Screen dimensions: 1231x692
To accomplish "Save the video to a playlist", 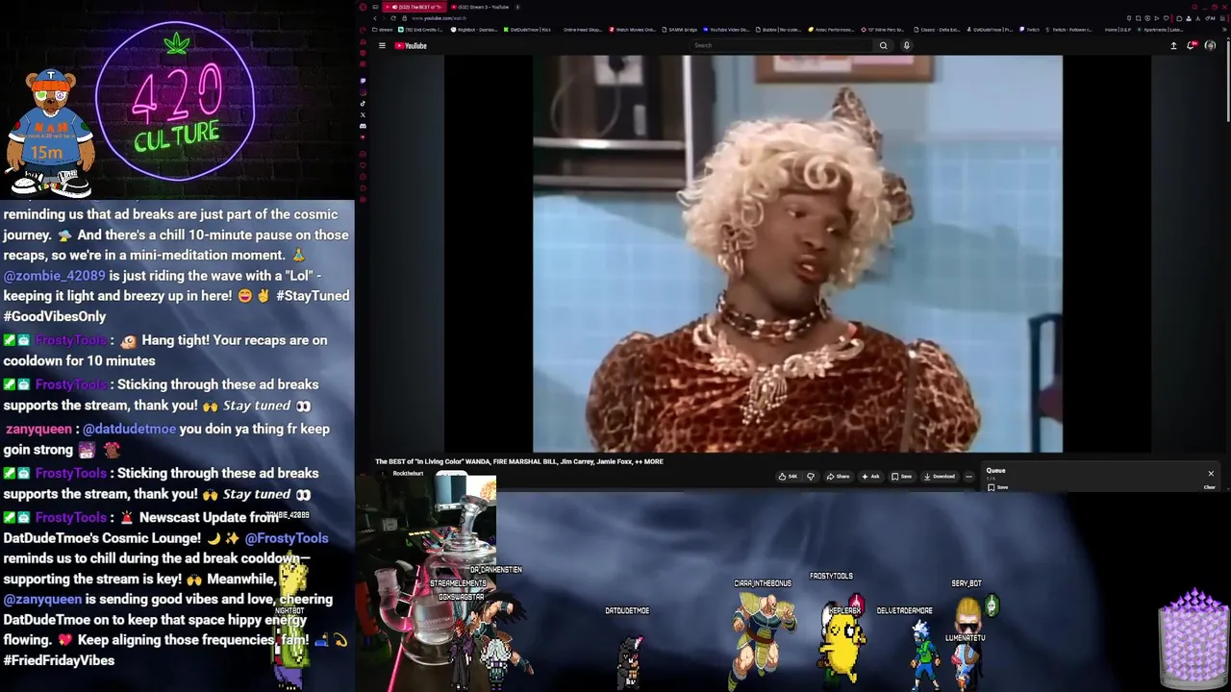I will click(x=901, y=477).
